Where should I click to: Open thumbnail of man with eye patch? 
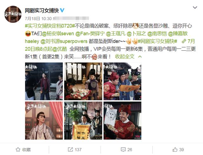(x=44, y=120)
